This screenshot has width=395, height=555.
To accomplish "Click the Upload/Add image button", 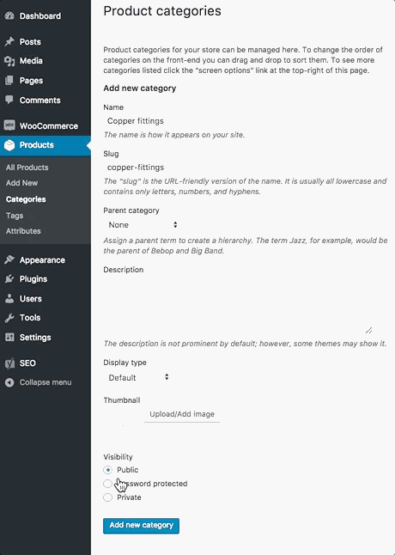I will (182, 414).
